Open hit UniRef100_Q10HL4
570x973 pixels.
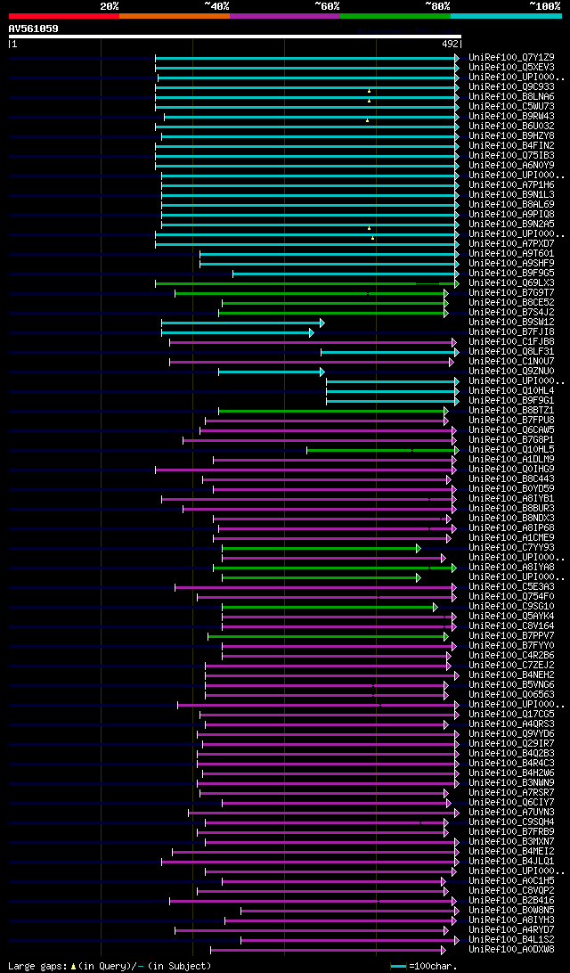(x=512, y=391)
